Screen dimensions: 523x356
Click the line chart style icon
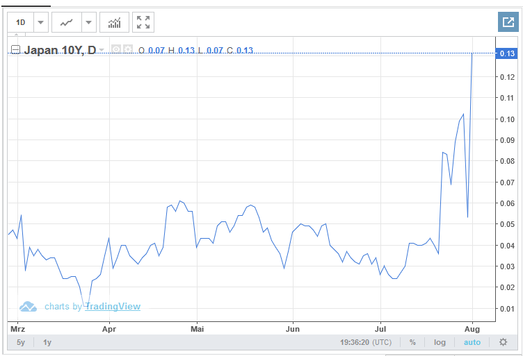click(x=67, y=23)
